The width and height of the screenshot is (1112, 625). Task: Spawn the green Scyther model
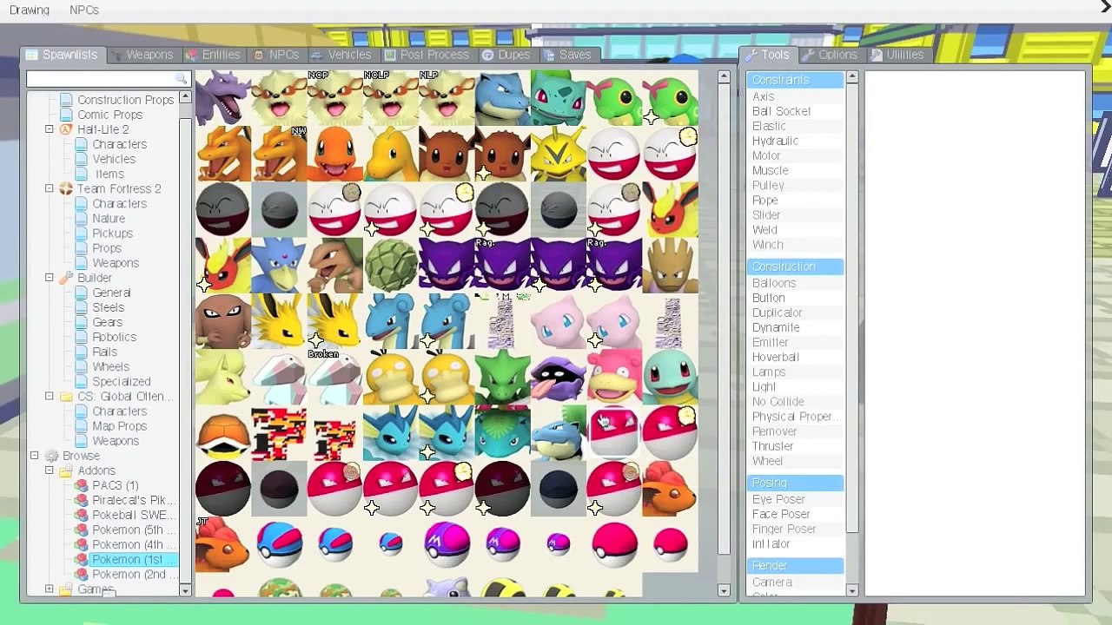pos(501,377)
